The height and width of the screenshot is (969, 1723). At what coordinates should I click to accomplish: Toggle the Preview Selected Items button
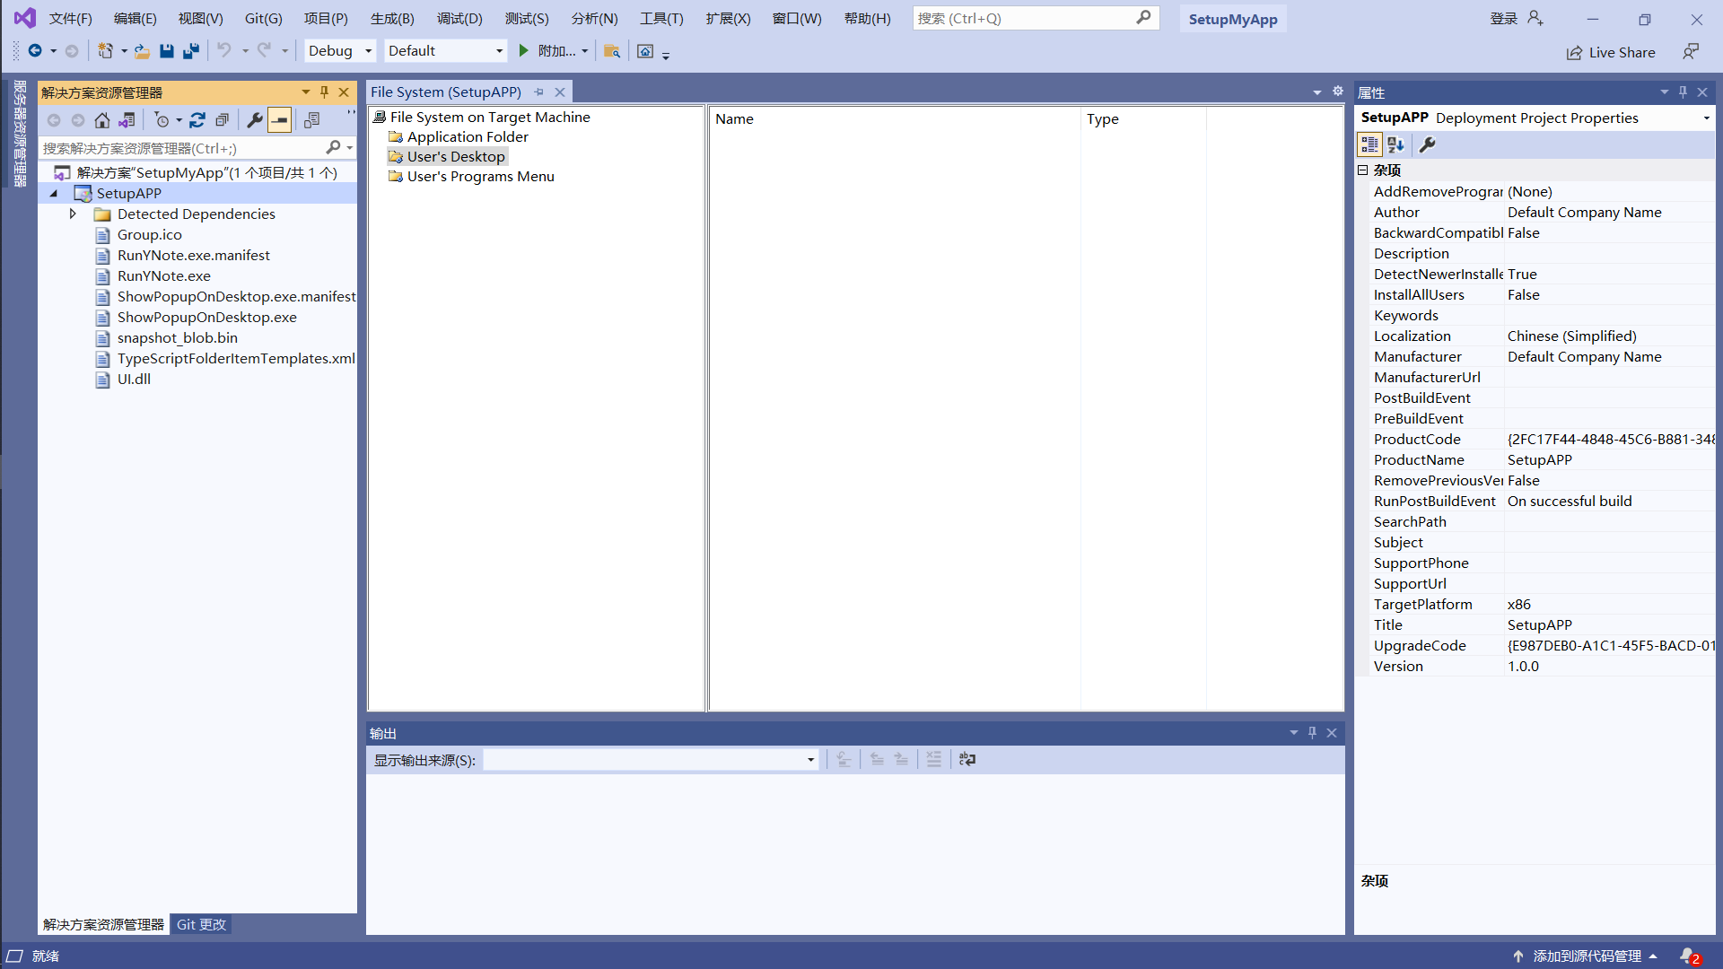(x=280, y=119)
